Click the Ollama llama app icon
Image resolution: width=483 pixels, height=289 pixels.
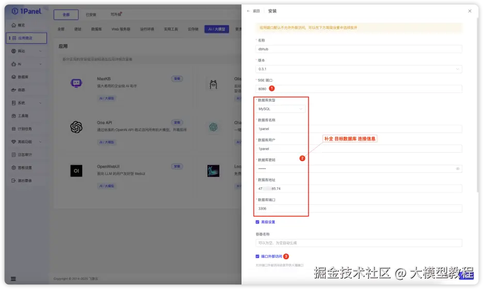coord(213,84)
